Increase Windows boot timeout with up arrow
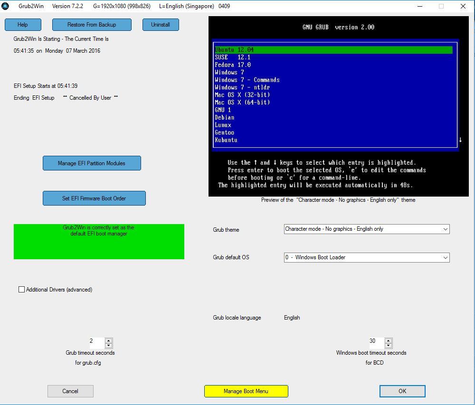Viewport: 475px width, 405px height. [389, 340]
